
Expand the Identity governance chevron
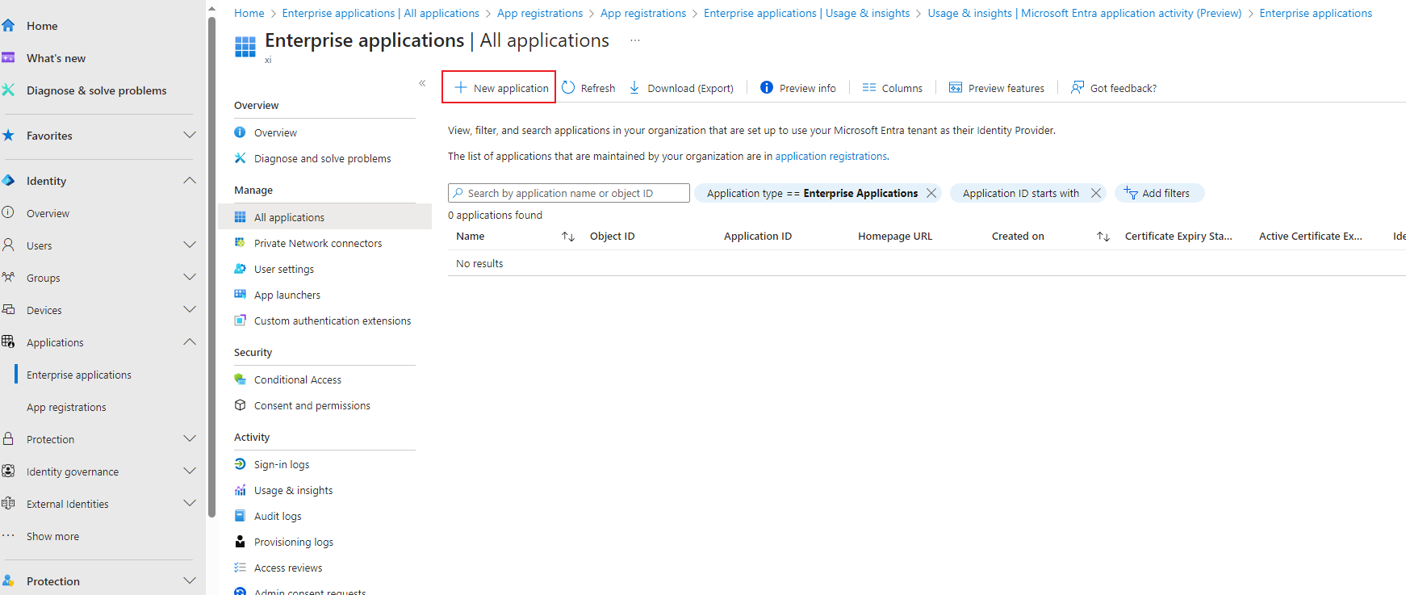[x=190, y=471]
